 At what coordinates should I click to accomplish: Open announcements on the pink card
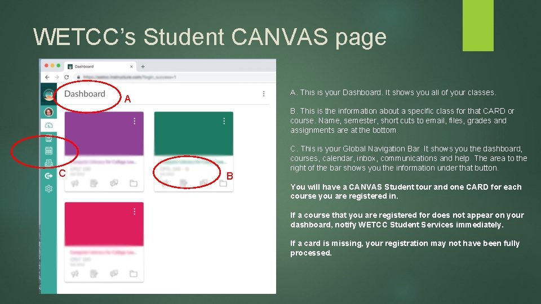pyautogui.click(x=74, y=274)
